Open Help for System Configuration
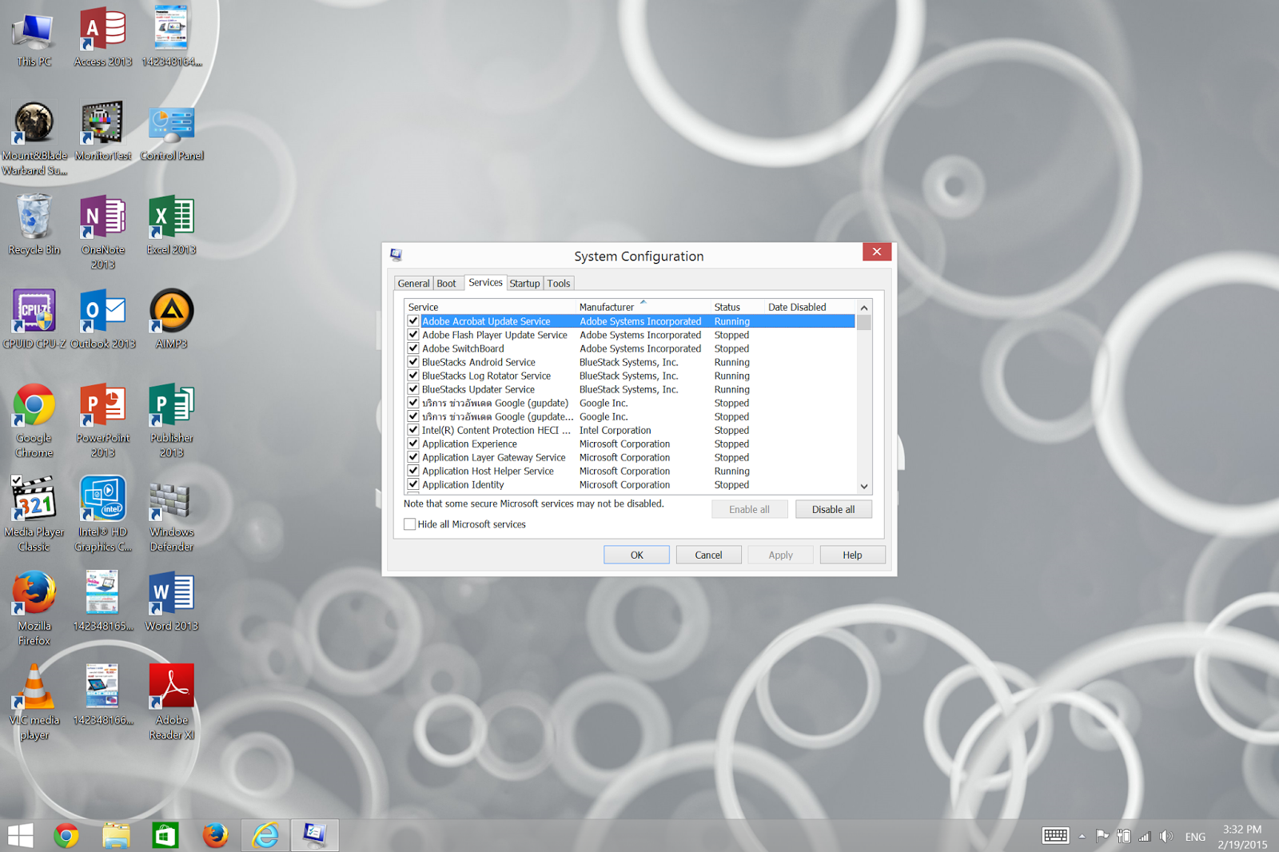 pos(852,555)
